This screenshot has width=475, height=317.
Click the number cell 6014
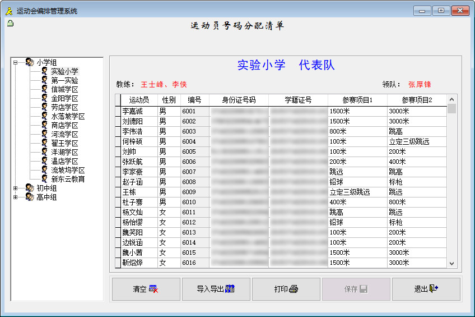pos(195,242)
